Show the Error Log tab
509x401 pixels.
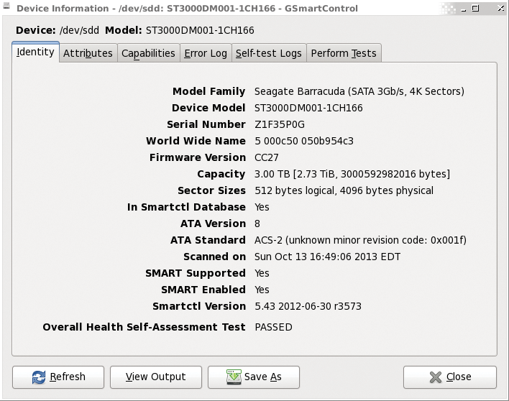[206, 53]
